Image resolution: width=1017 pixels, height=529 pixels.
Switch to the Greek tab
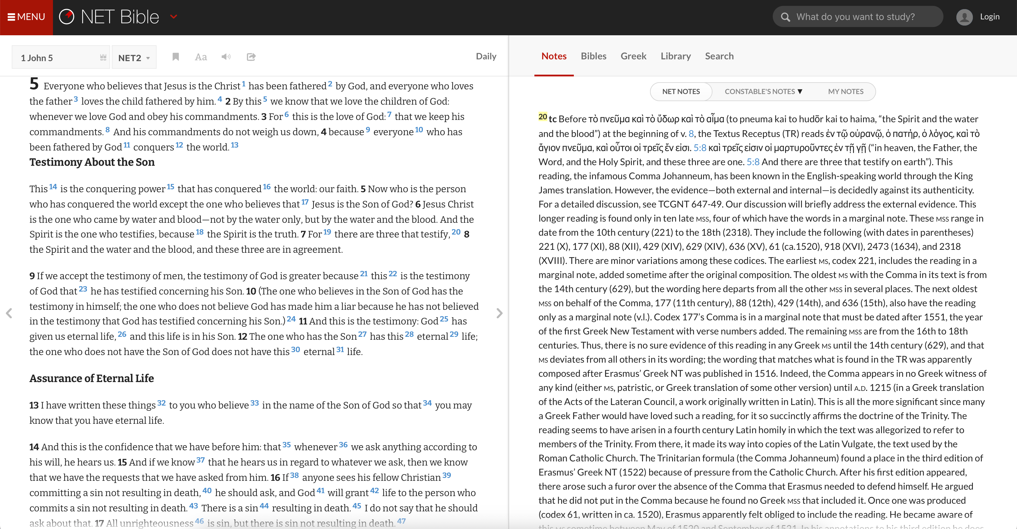click(x=633, y=56)
